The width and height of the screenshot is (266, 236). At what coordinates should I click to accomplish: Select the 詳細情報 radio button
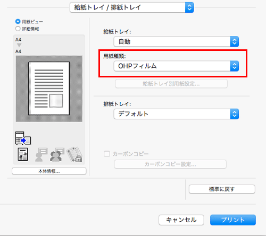click(x=18, y=29)
